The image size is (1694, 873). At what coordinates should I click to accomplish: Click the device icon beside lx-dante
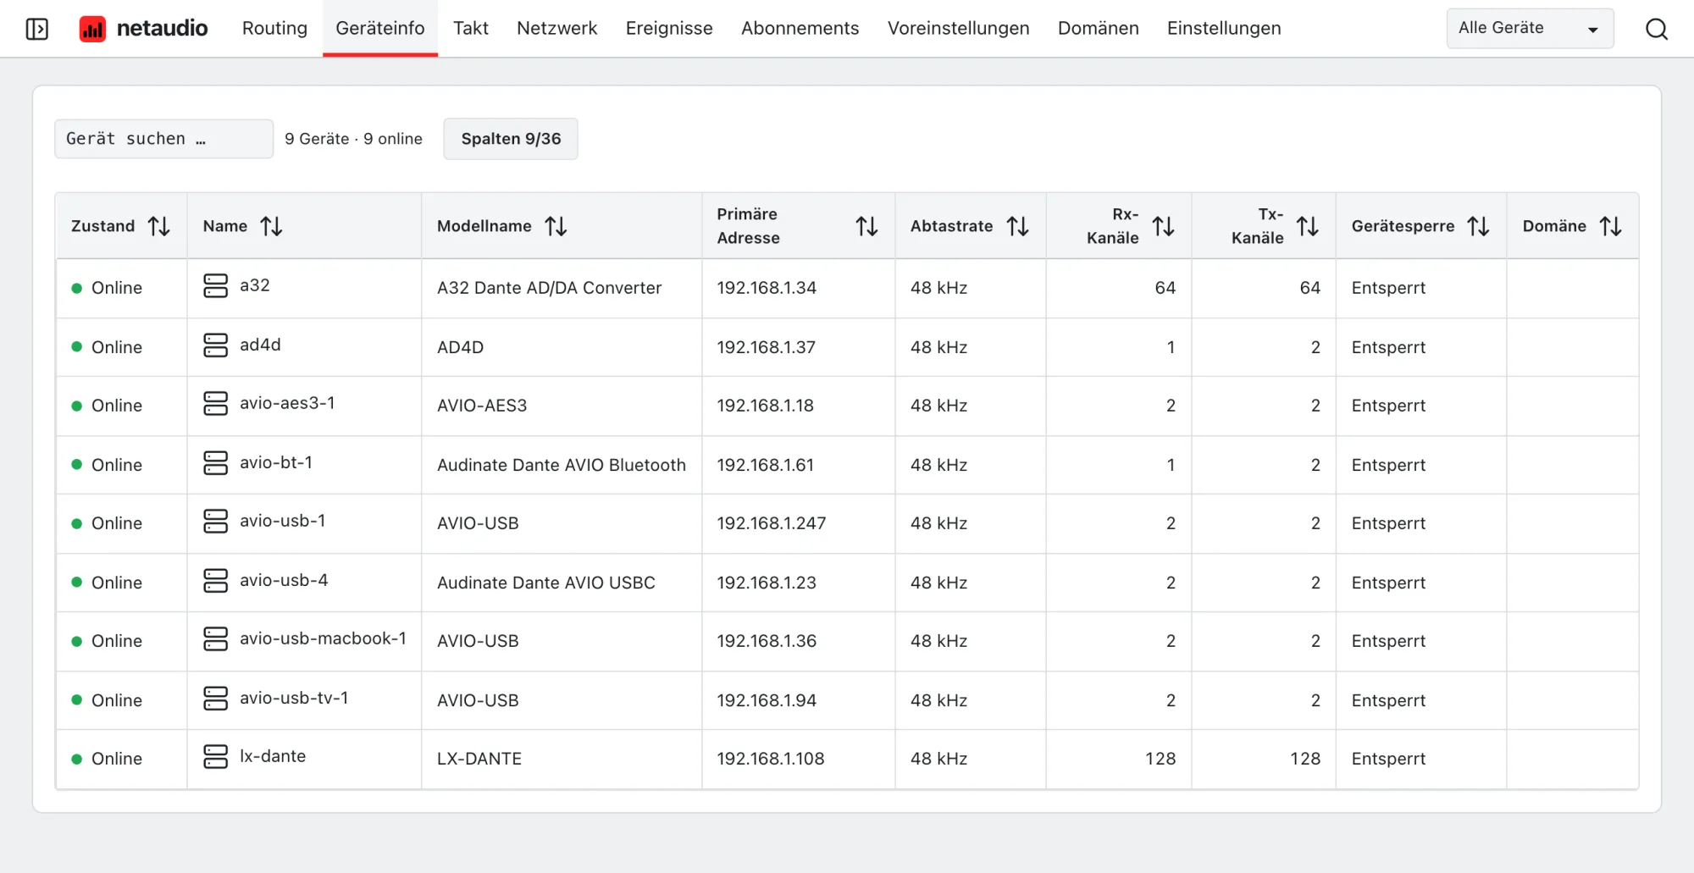(x=216, y=757)
